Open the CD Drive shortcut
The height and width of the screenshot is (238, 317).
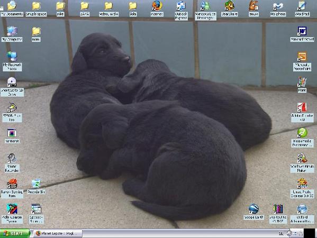12,87
